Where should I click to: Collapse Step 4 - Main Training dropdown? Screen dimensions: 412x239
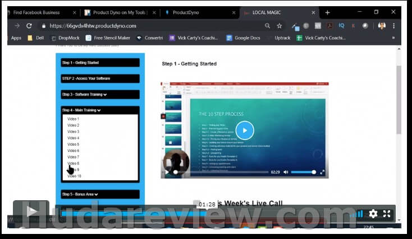100,110
